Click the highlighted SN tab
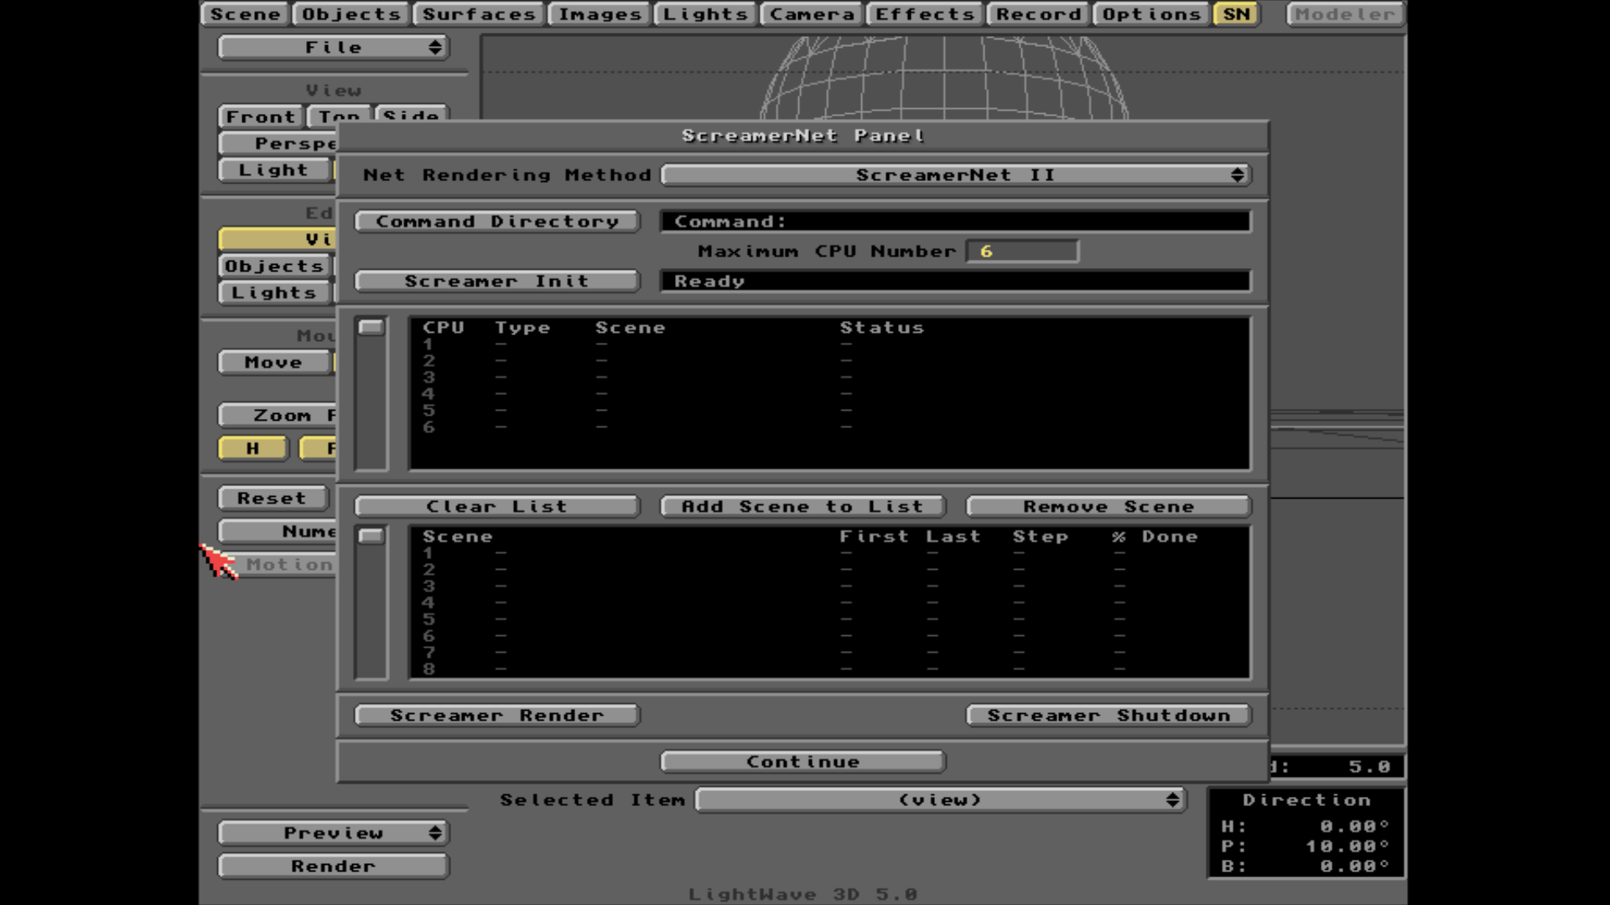Image resolution: width=1610 pixels, height=905 pixels. tap(1236, 14)
